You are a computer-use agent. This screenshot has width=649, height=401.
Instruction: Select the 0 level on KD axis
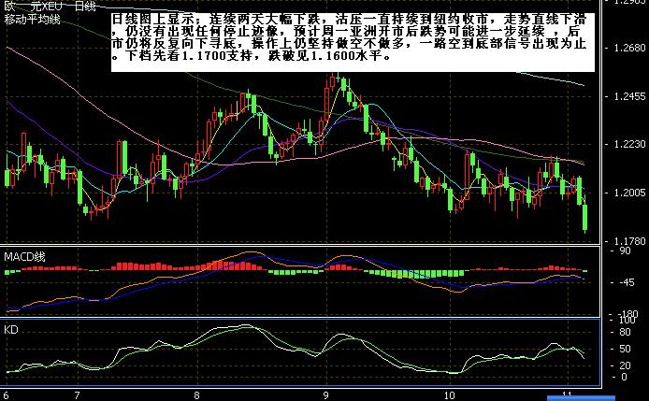(624, 377)
